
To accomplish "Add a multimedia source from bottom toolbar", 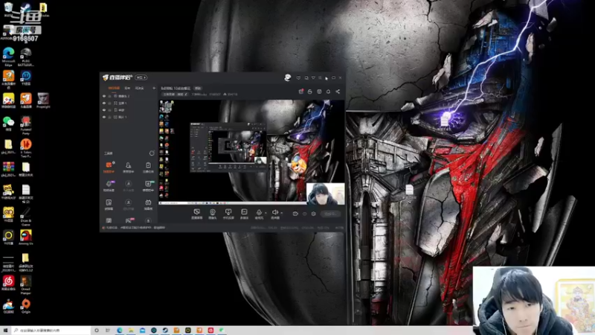I will (x=244, y=214).
